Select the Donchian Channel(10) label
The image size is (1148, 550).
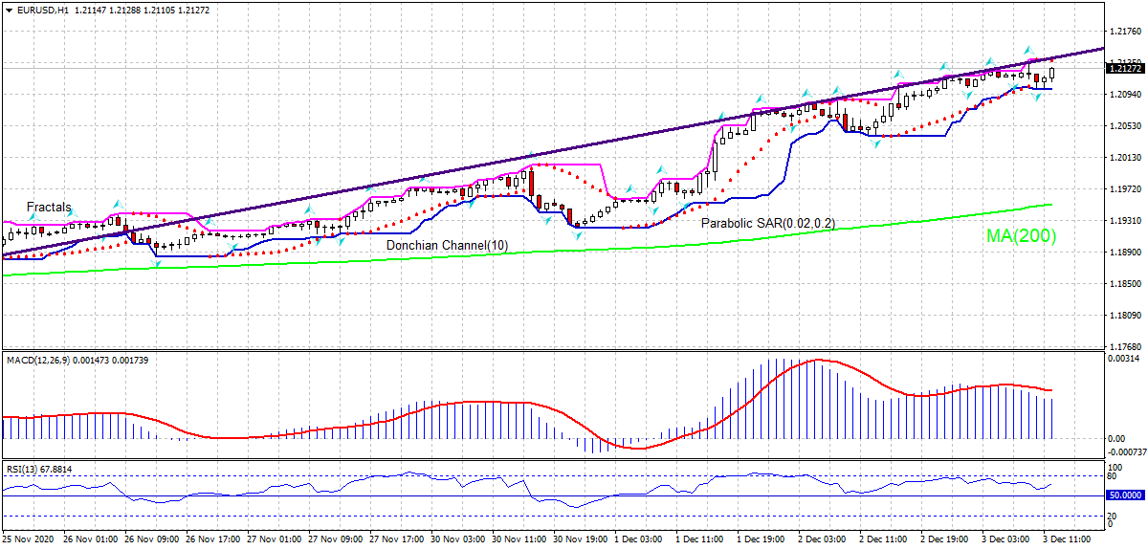[x=447, y=246]
